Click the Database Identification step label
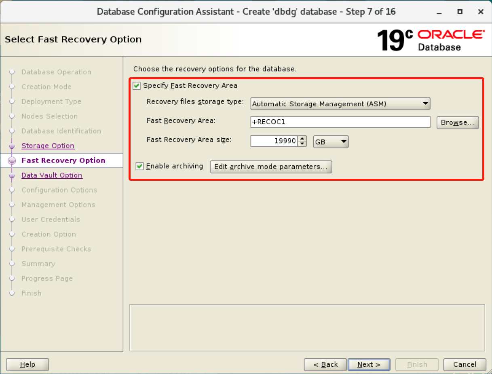 coord(61,131)
